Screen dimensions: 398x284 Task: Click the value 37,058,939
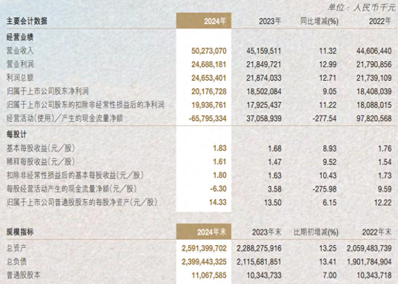pyautogui.click(x=264, y=118)
